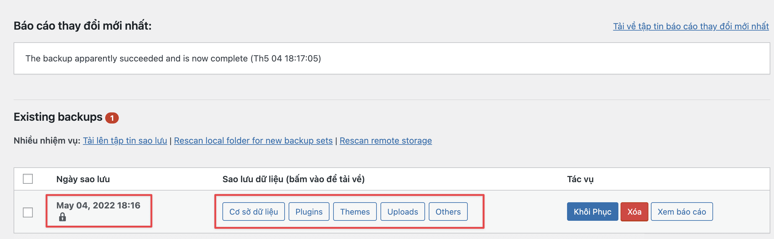Open Tải lên tập tin sao lưu

(x=125, y=140)
